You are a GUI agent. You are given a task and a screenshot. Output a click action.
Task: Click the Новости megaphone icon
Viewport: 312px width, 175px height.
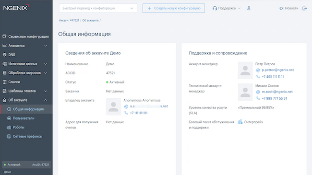pyautogui.click(x=281, y=8)
